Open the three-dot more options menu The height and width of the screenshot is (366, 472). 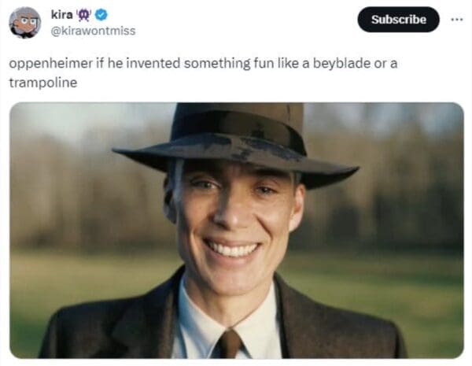[x=455, y=19]
